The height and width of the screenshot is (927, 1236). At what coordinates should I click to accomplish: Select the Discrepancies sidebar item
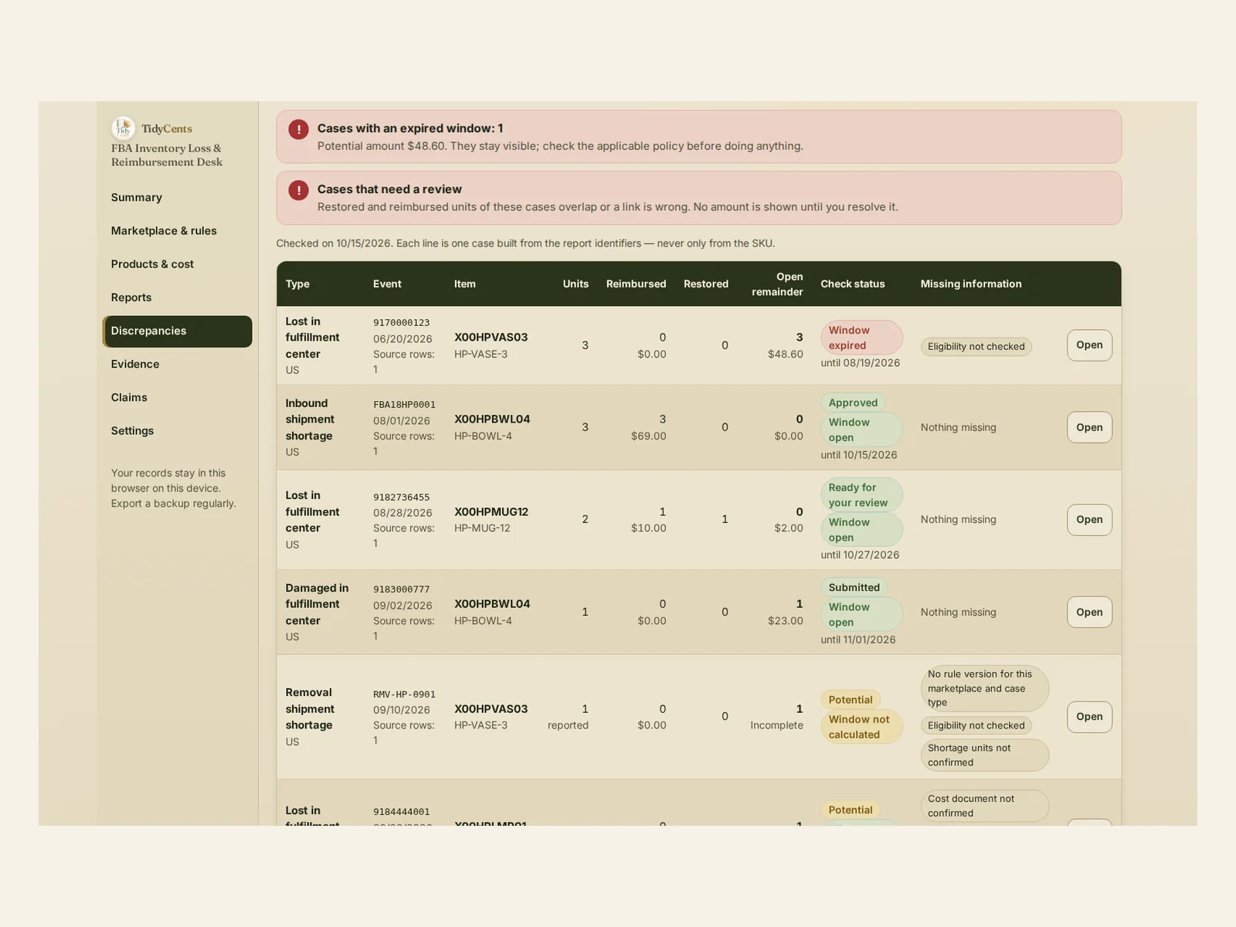[x=177, y=331]
